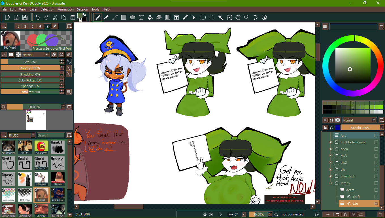Click the Paste clipboard icon

click(x=73, y=17)
